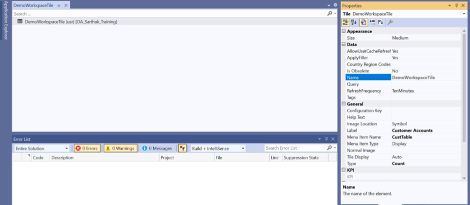Viewport: 470px width, 205px height.
Task: Open the Tile object selector dropdown
Action: coord(464,14)
